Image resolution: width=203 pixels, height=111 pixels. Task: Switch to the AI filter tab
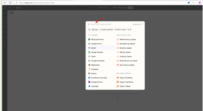click(x=129, y=30)
